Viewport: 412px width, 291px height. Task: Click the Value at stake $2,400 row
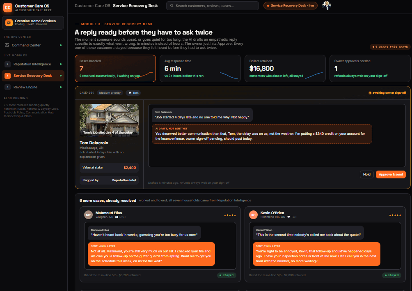pyautogui.click(x=109, y=168)
